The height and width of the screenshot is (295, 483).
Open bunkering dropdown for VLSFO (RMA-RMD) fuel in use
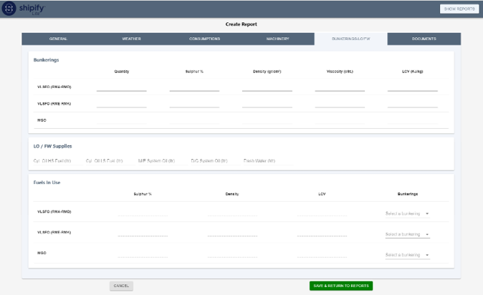[x=407, y=213]
